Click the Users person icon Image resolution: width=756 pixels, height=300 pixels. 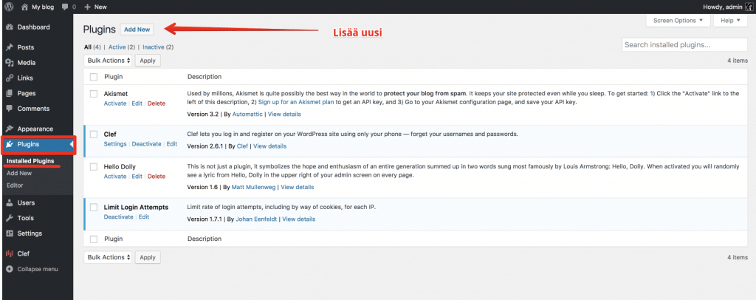pyautogui.click(x=9, y=203)
